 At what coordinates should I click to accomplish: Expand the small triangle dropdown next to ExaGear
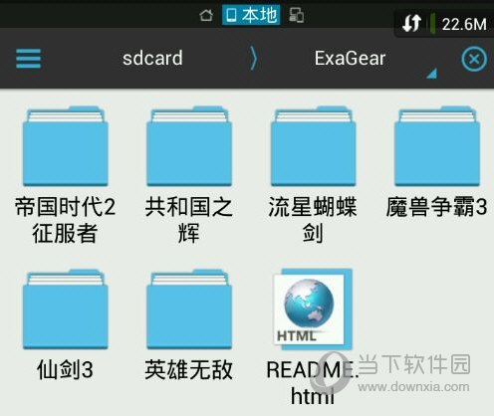pos(432,74)
